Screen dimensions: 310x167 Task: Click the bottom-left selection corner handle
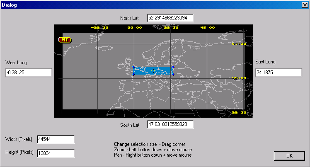coord(133,75)
